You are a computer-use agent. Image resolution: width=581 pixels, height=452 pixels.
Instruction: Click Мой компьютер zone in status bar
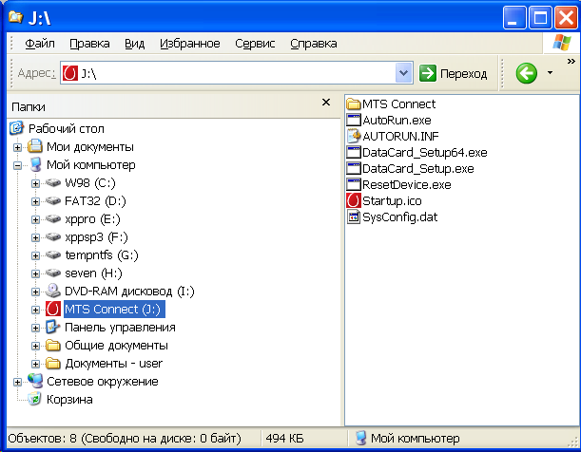[x=408, y=439]
